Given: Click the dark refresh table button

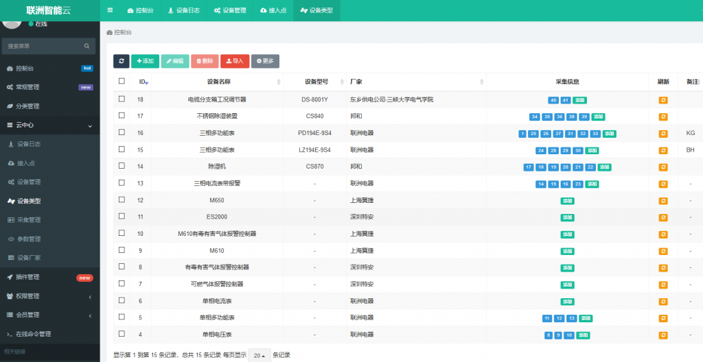Looking at the screenshot, I should pyautogui.click(x=121, y=61).
